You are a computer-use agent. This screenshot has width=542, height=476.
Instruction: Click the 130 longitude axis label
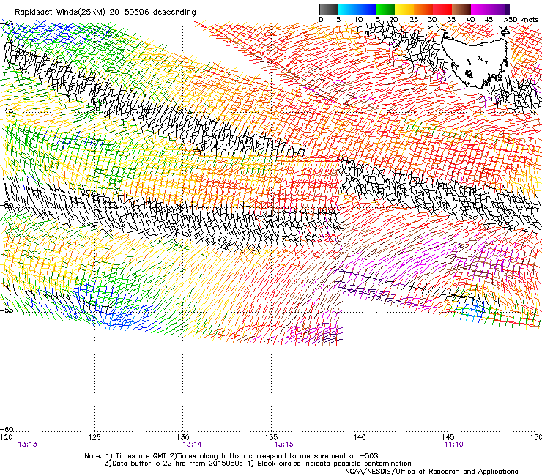183,437
